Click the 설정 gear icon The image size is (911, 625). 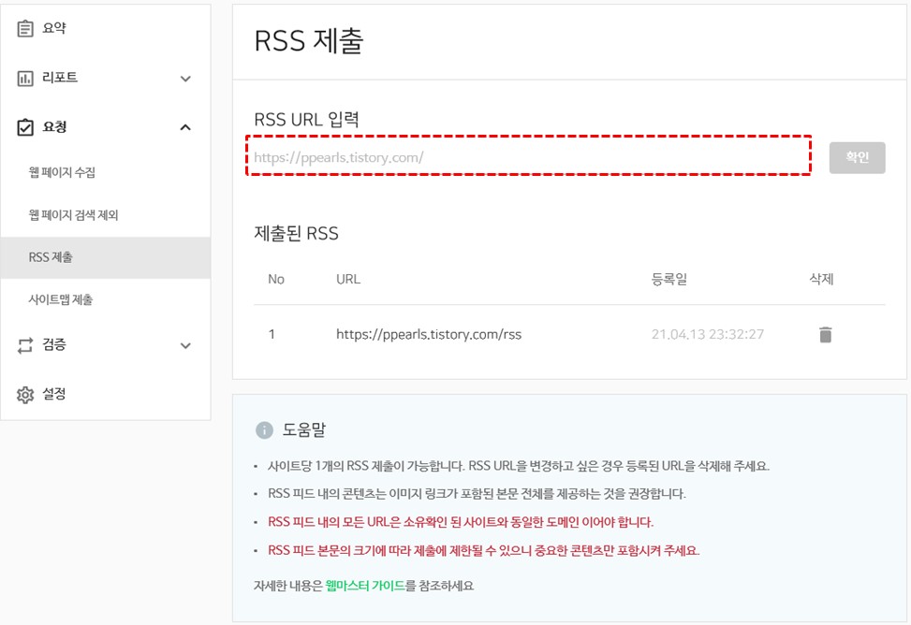click(x=25, y=395)
